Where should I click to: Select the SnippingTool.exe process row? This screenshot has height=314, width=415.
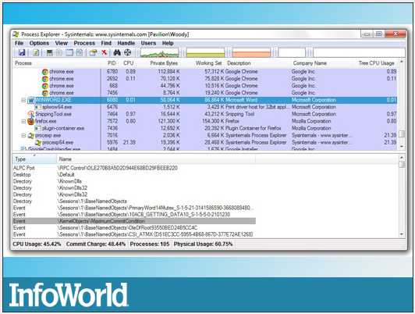(x=205, y=114)
